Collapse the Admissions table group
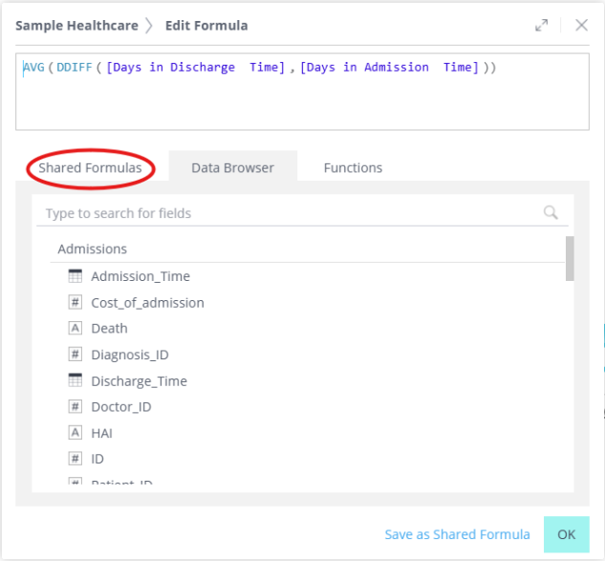The height and width of the screenshot is (561, 605). 93,248
